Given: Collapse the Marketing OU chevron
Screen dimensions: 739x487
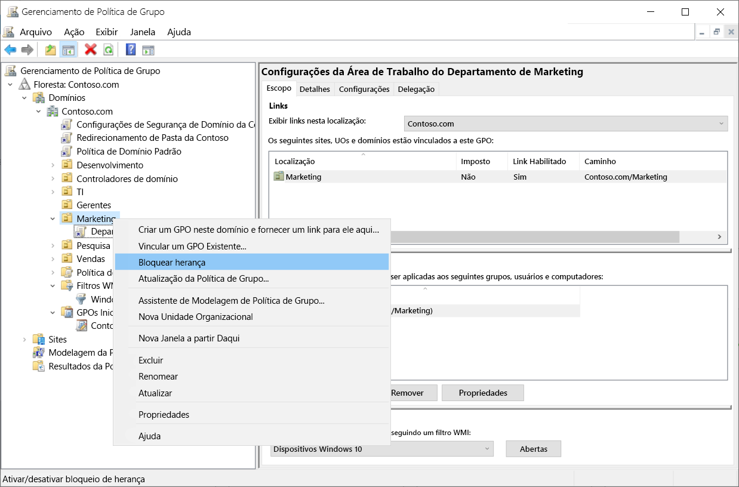Looking at the screenshot, I should 53,218.
